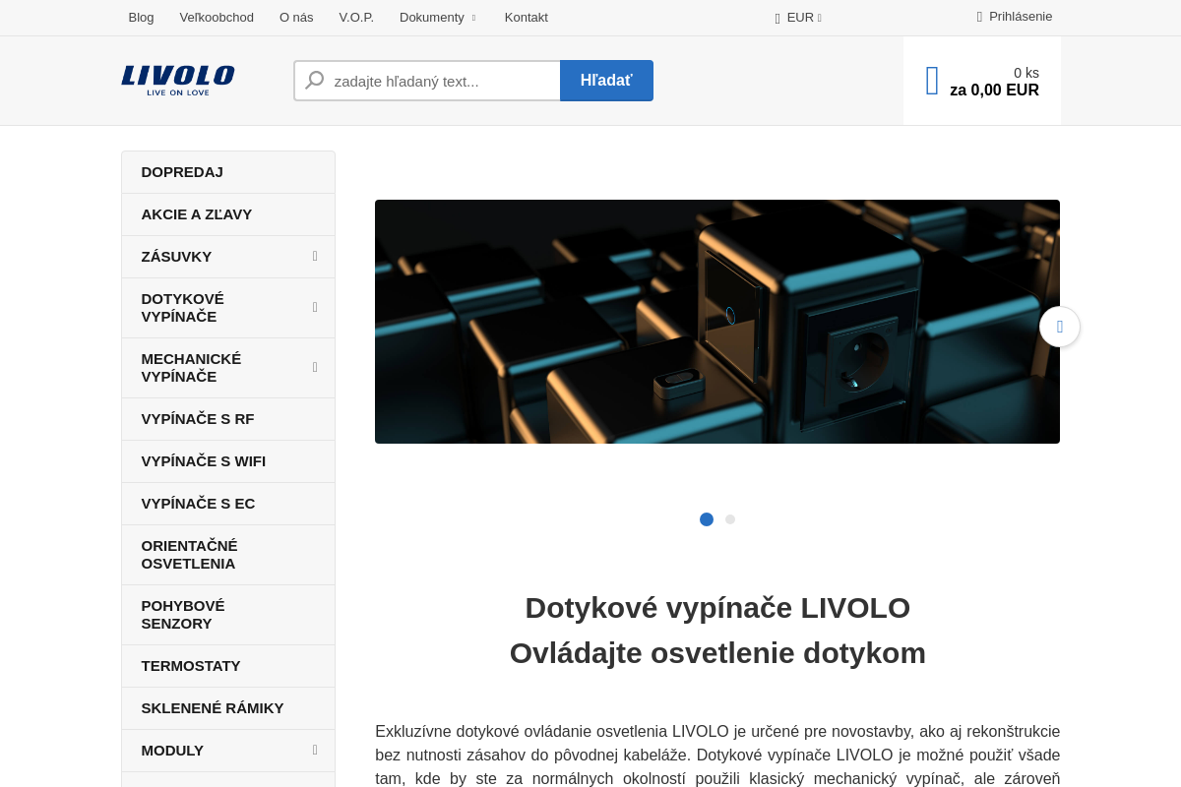Click the LIVOLO logo
This screenshot has width=1181, height=787.
(177, 80)
